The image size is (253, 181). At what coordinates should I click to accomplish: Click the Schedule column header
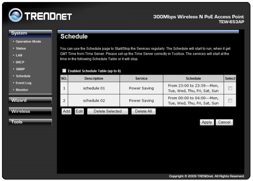pyautogui.click(x=193, y=78)
